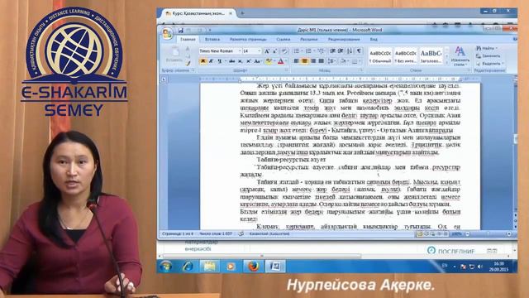Click Save icon in Quick Access Toolbar
This screenshot has height=298, width=529.
(180, 30)
